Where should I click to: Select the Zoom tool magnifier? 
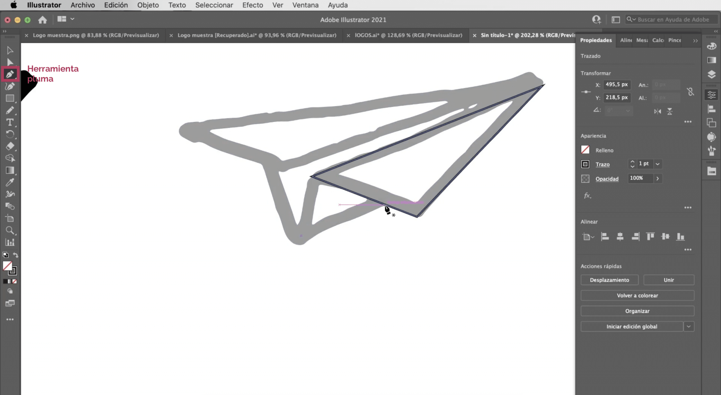click(10, 231)
